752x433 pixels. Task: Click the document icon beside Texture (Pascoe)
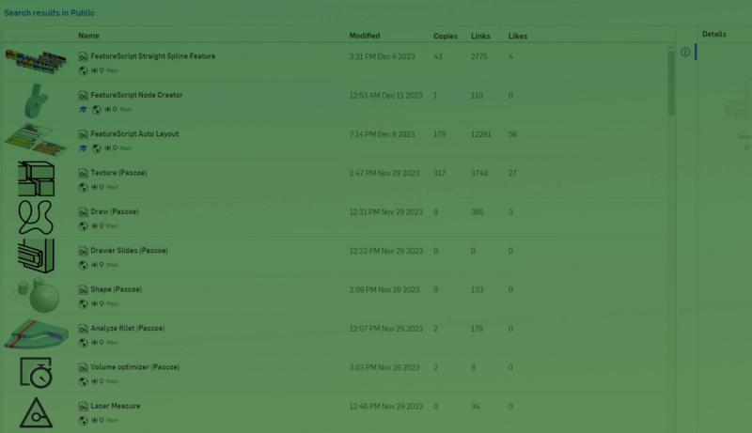pyautogui.click(x=83, y=173)
